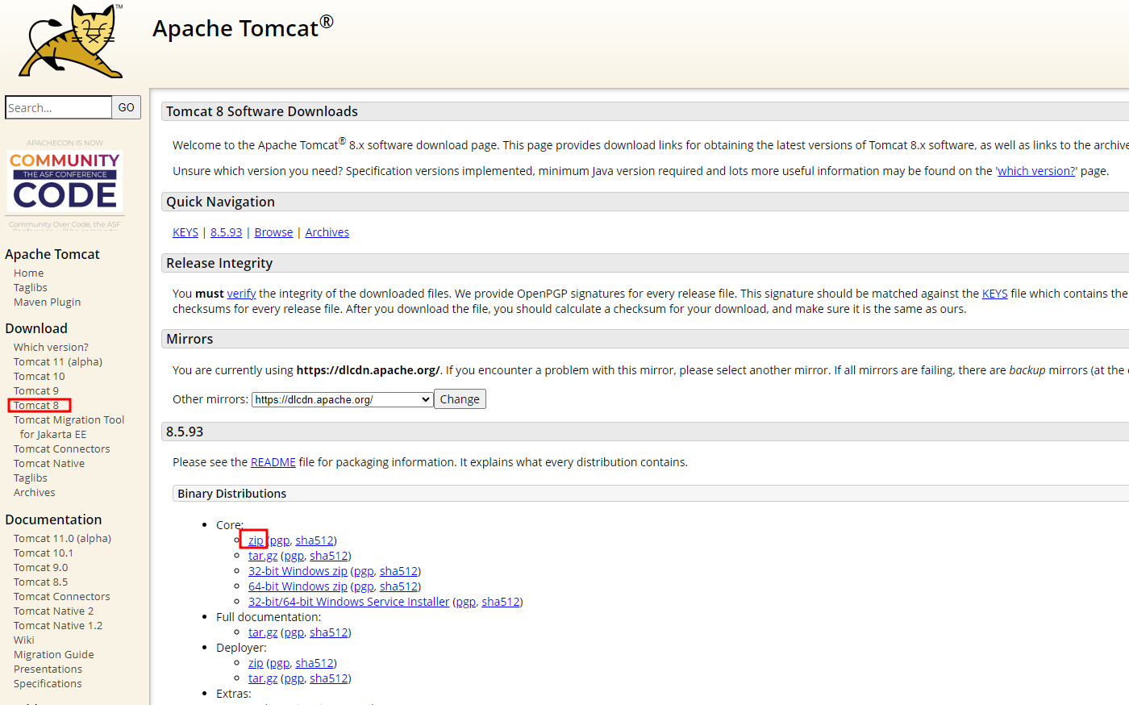Open Migration Guide in sidebar
The height and width of the screenshot is (705, 1129).
click(53, 655)
